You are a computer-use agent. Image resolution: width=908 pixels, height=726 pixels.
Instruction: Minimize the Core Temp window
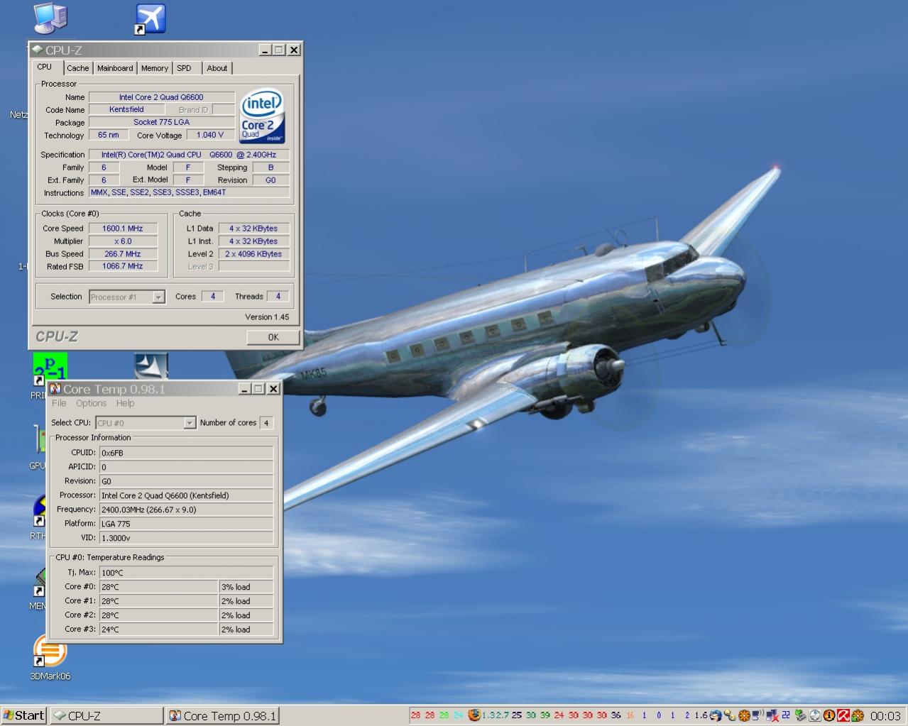coord(244,389)
